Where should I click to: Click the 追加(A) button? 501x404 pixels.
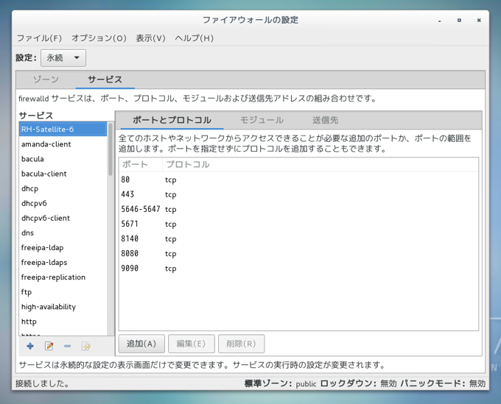pyautogui.click(x=141, y=344)
